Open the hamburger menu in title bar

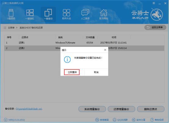154,3
